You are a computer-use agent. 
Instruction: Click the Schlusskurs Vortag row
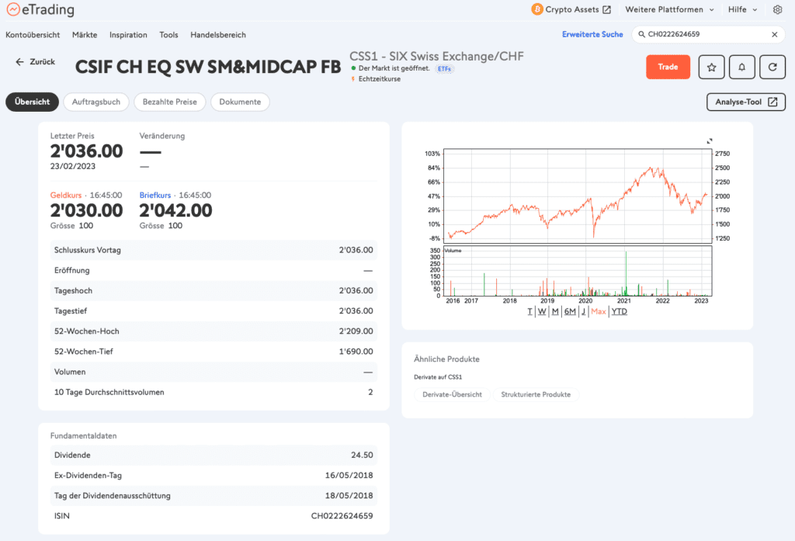[214, 250]
